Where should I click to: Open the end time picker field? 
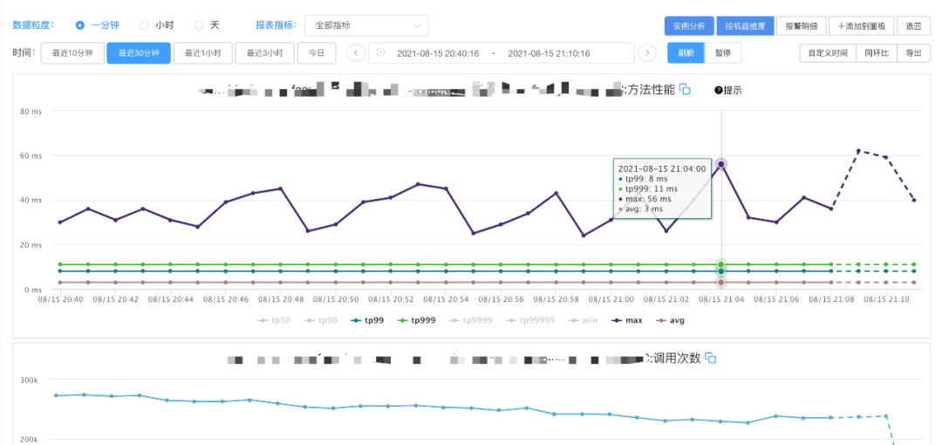[549, 53]
